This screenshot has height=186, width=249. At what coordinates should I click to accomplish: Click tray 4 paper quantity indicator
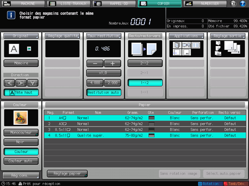[x=151, y=136]
